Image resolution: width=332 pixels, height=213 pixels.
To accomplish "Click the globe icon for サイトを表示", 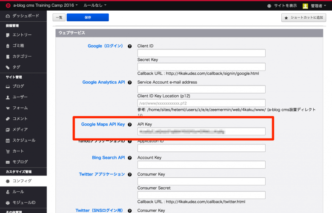I will 269,6.
